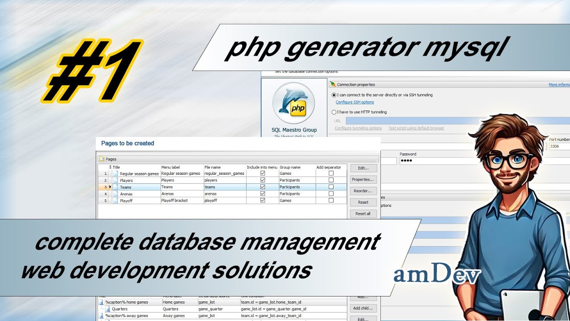Click the page icon of Teams row
Image resolution: width=570 pixels, height=321 pixels.
(116, 187)
